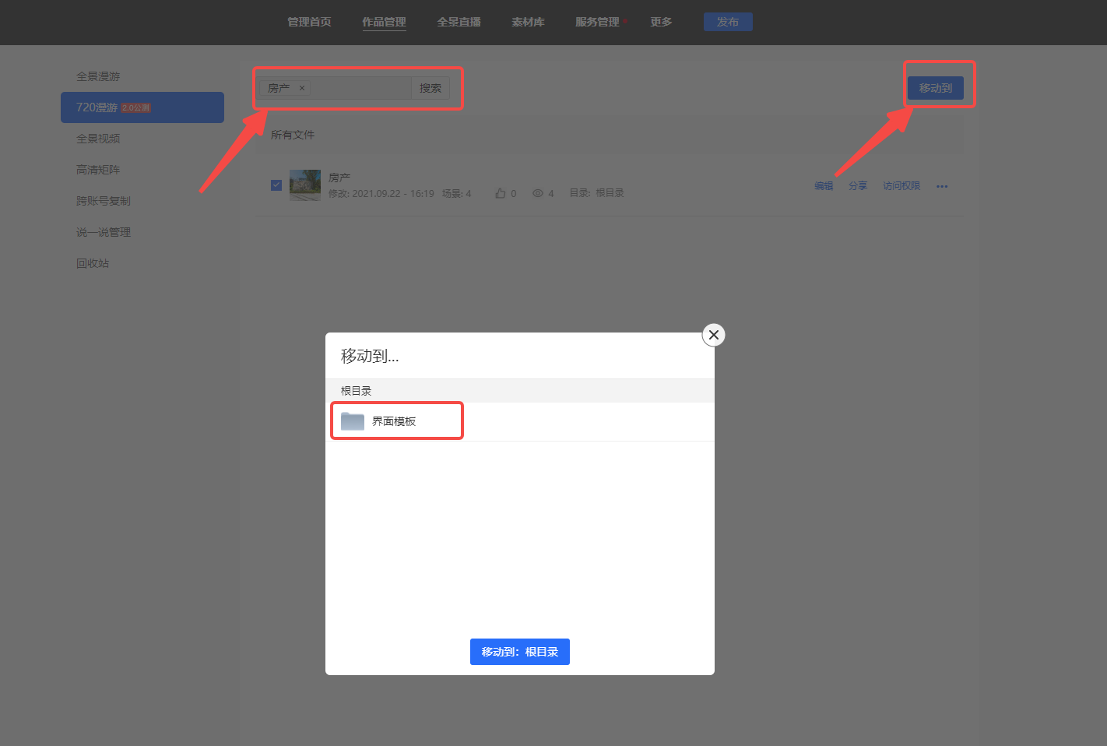Open the 房产 panorama thumbnail

[x=305, y=185]
